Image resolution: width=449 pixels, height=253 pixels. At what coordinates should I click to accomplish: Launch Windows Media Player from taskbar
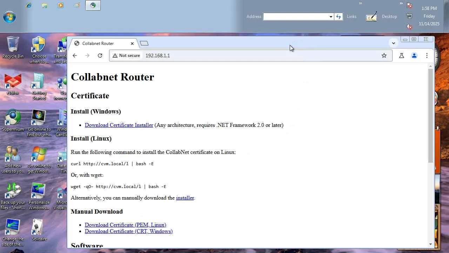pyautogui.click(x=61, y=5)
